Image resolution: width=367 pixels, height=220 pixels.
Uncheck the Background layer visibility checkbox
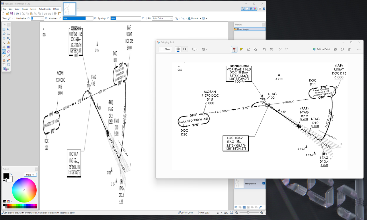coord(263,184)
